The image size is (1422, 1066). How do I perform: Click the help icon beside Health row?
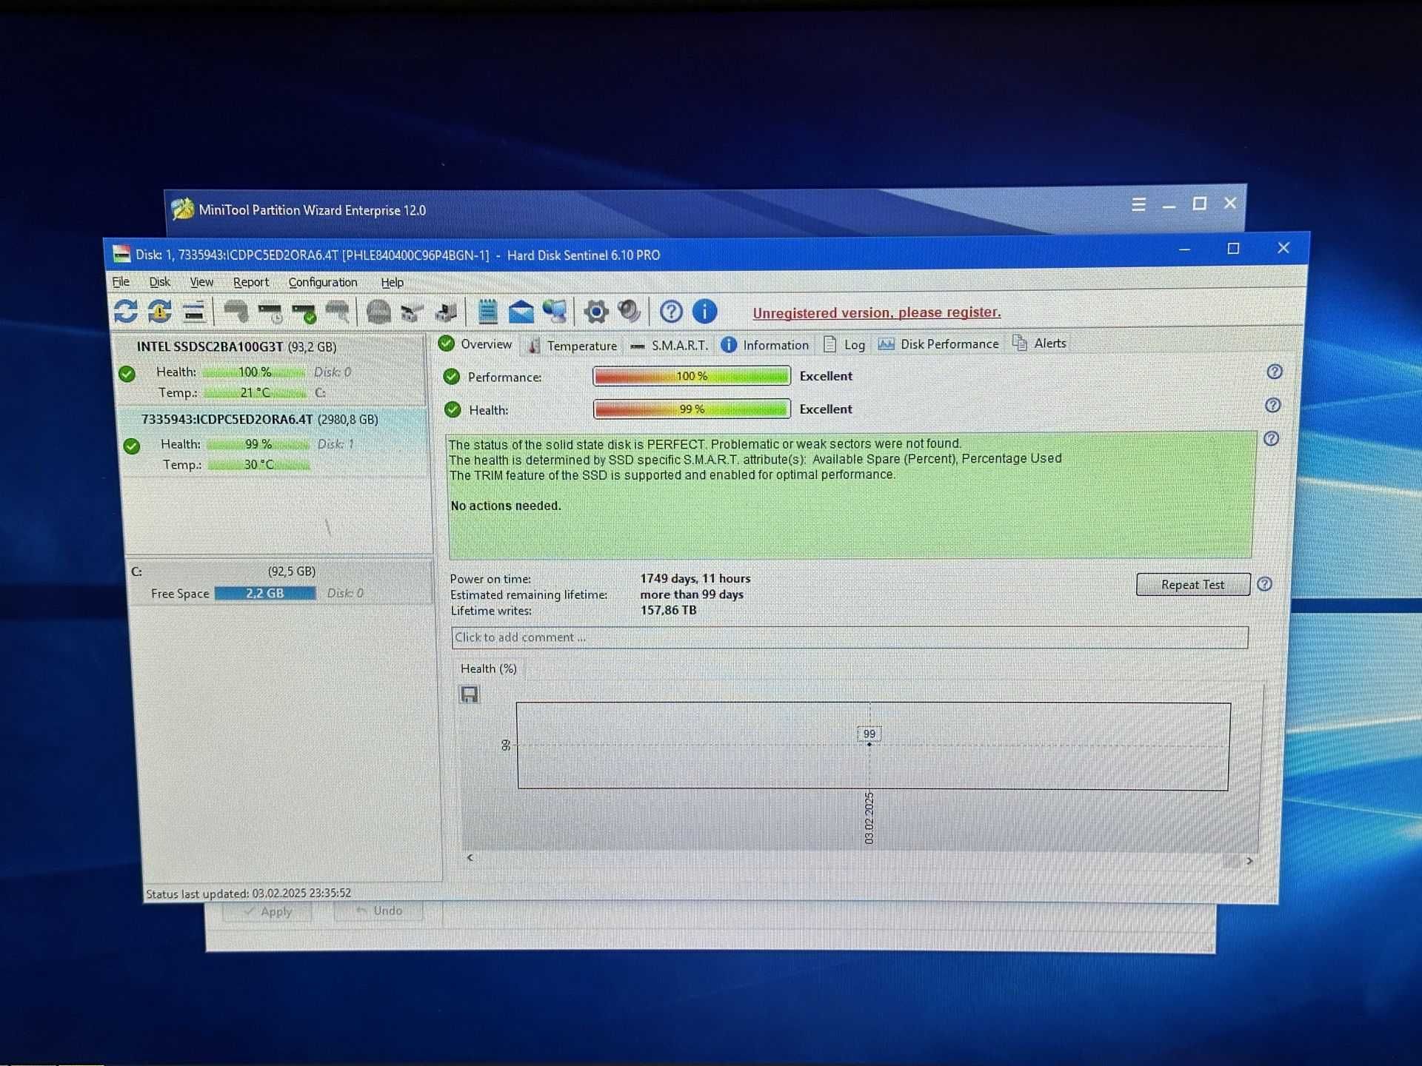click(1272, 405)
